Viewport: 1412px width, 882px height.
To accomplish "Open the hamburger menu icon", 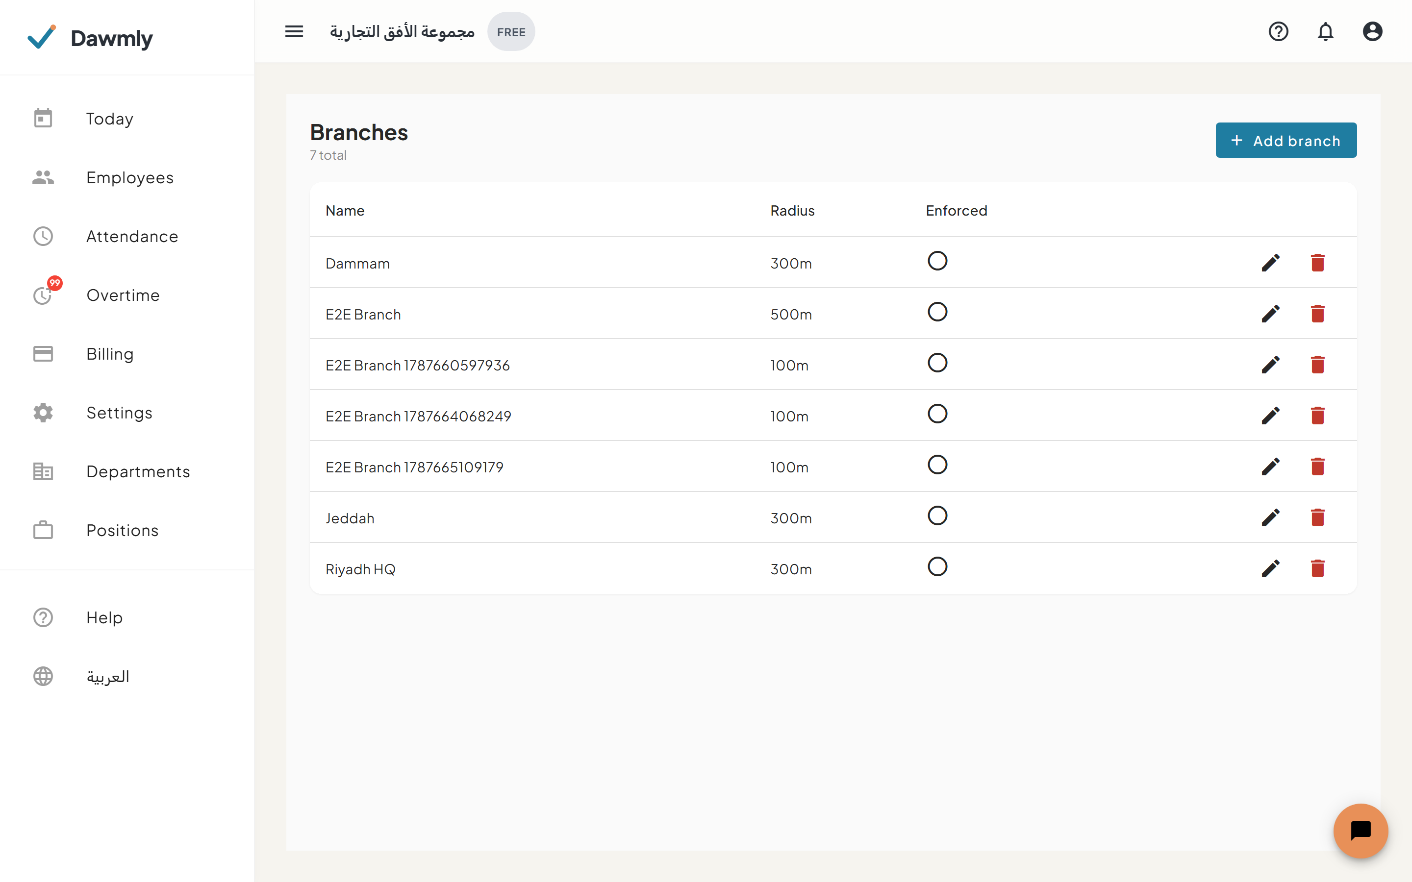I will pos(294,31).
